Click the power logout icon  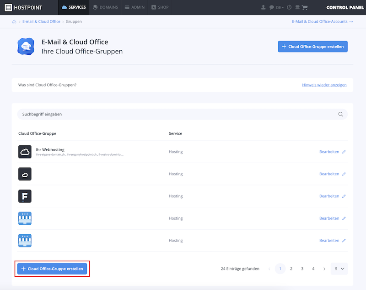coord(289,7)
